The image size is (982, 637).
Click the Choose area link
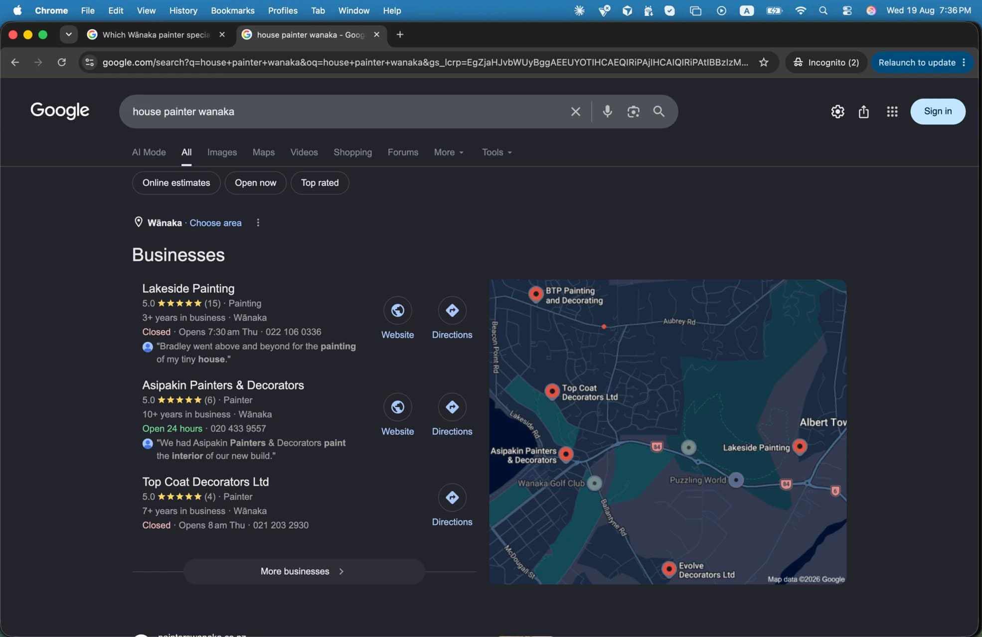coord(215,223)
